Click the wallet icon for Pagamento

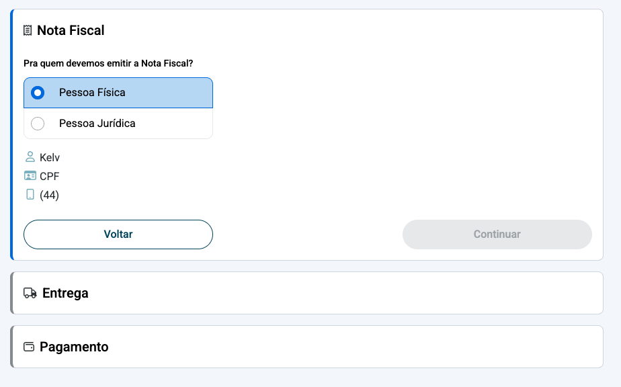[x=29, y=347]
